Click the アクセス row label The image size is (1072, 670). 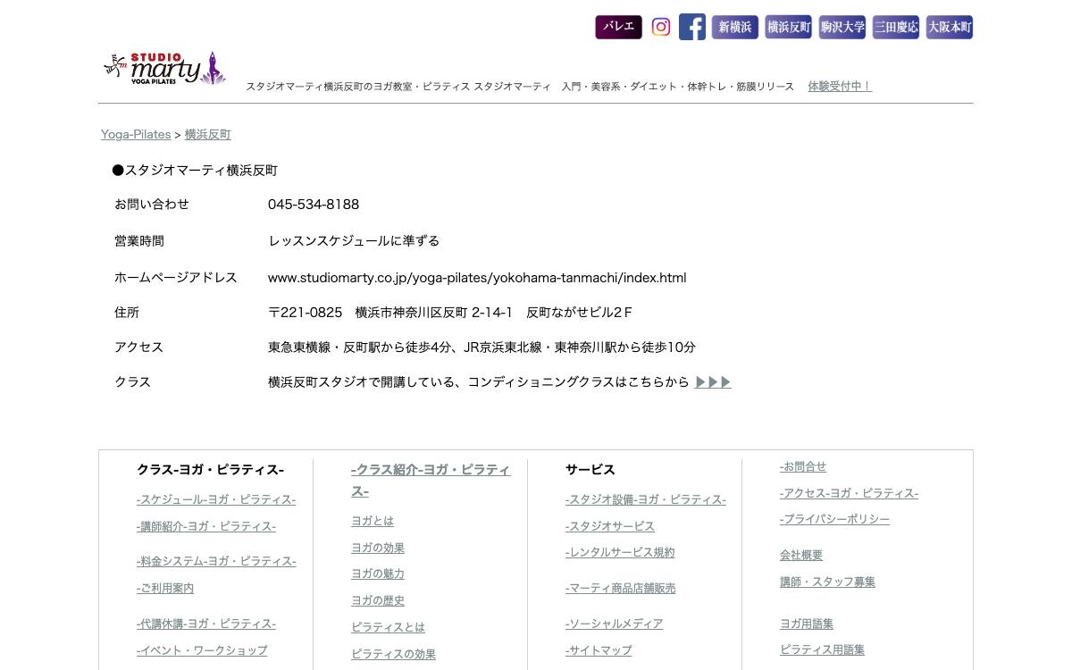pos(139,348)
